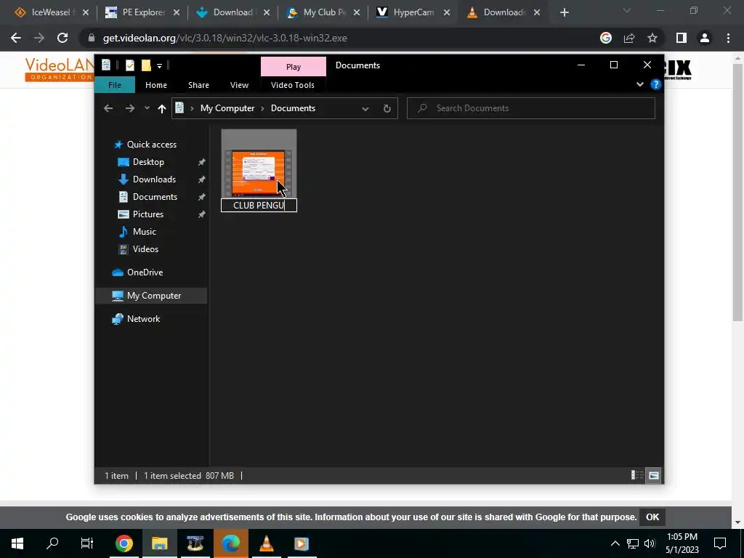Image resolution: width=744 pixels, height=558 pixels.
Task: Open the View ribbon tab
Action: pyautogui.click(x=239, y=85)
